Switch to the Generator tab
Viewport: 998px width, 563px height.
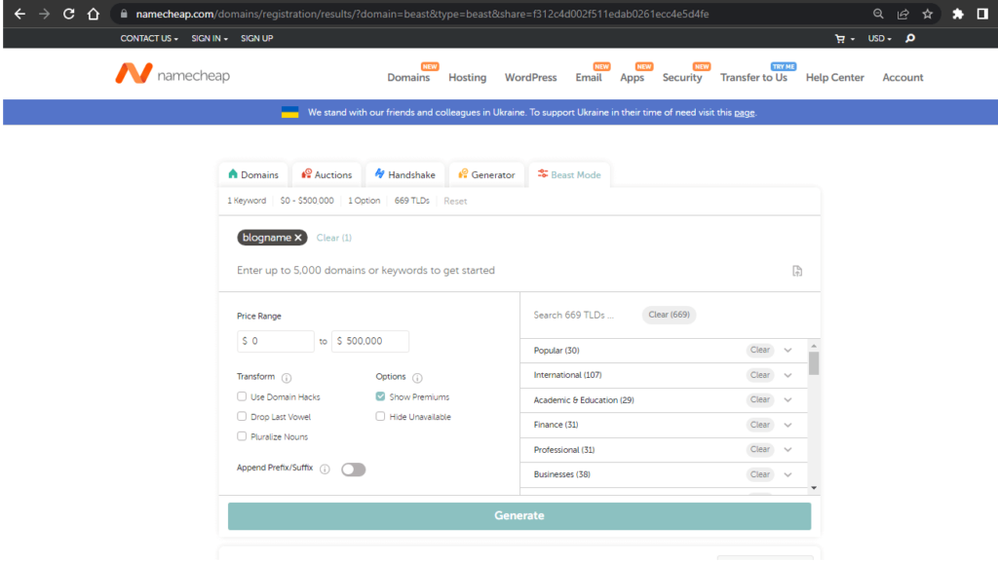coord(486,175)
